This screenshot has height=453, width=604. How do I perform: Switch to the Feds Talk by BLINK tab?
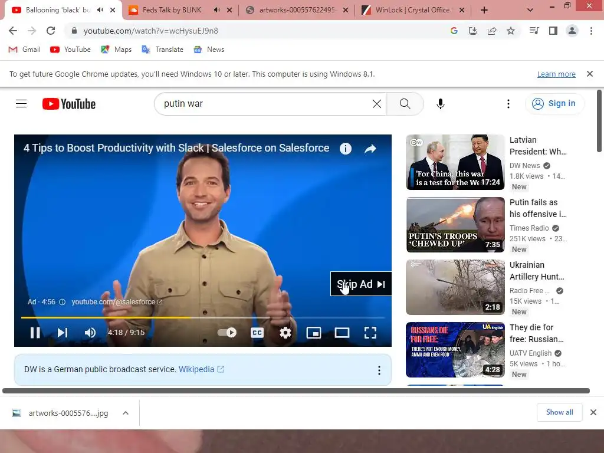[172, 10]
